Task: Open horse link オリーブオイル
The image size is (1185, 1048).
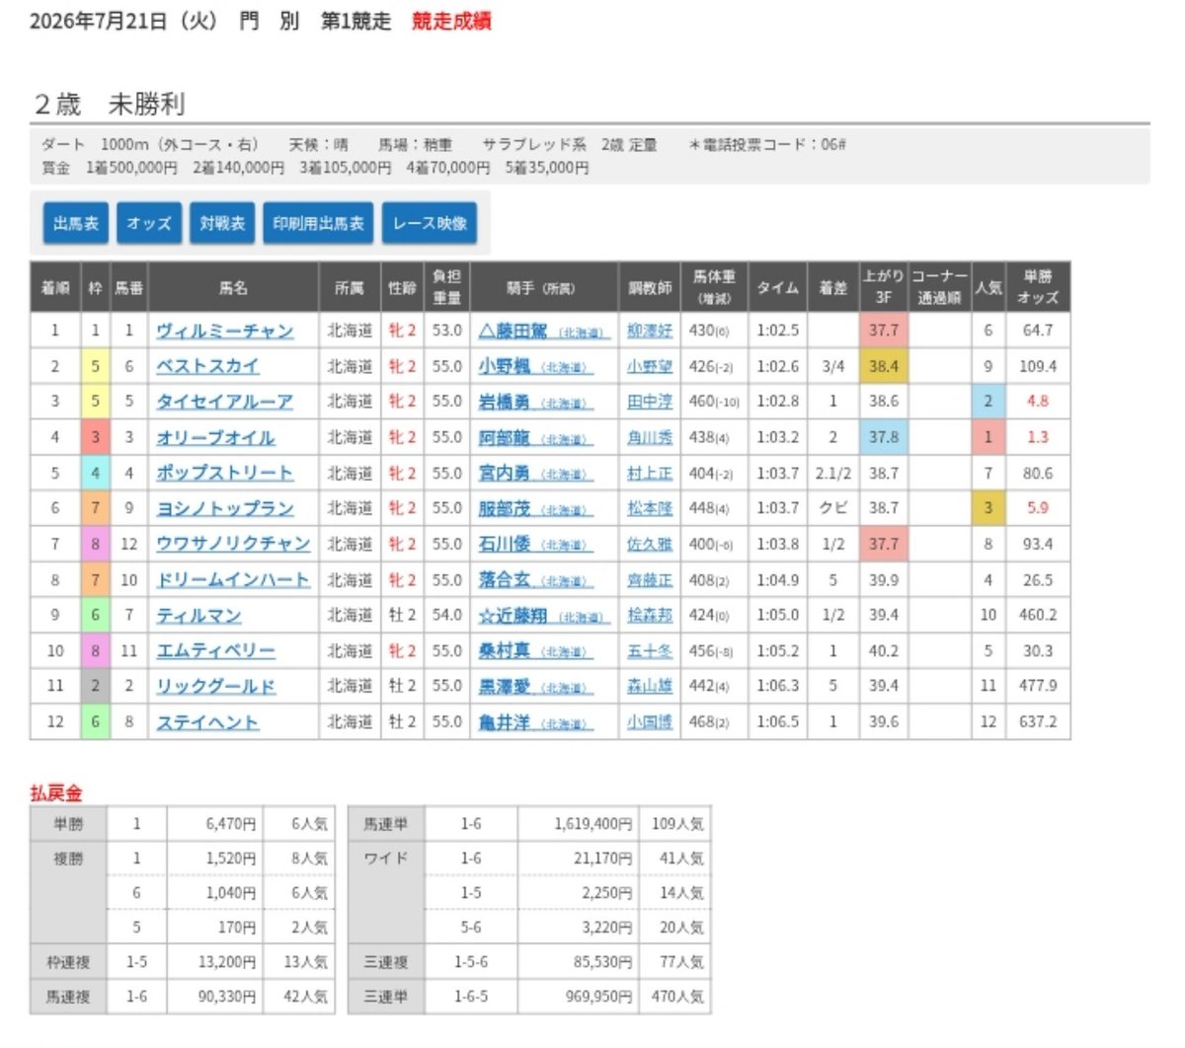Action: coord(215,437)
